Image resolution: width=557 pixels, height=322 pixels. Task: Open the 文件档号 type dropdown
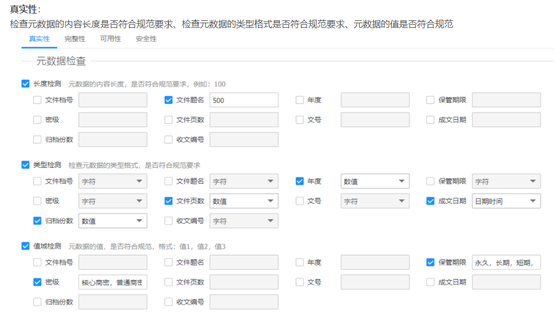pyautogui.click(x=113, y=181)
